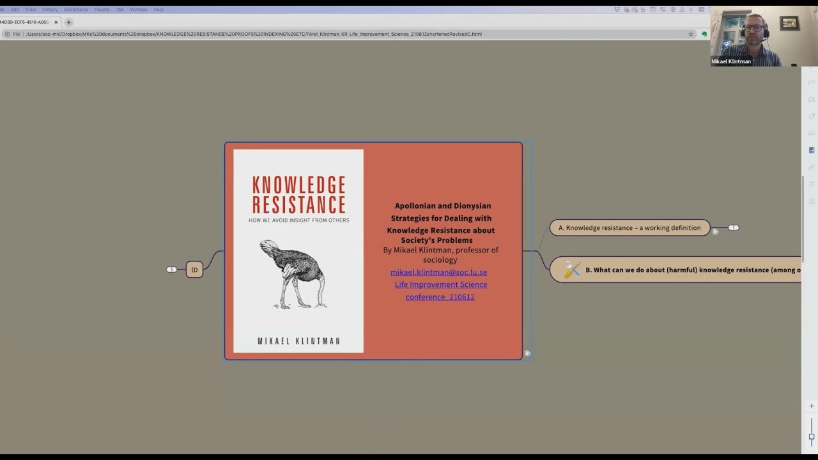
Task: Open the Life Improvement Science link
Action: point(441,284)
